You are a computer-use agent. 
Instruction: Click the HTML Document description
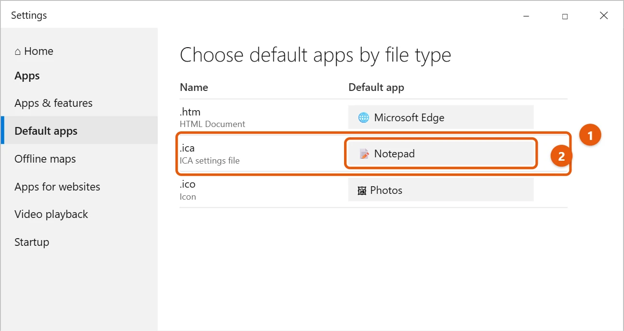point(212,124)
